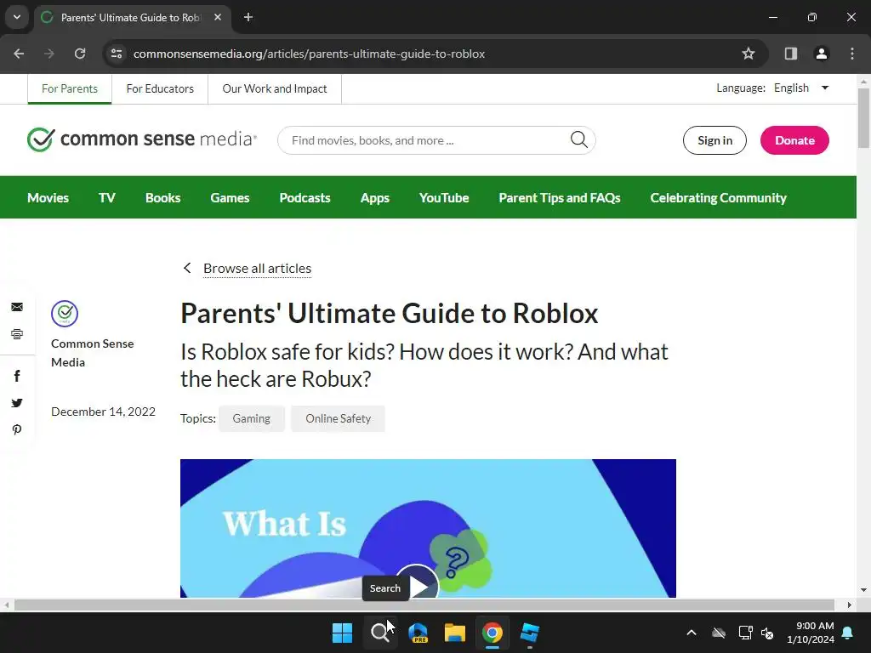Open site information icon in address bar

[117, 54]
